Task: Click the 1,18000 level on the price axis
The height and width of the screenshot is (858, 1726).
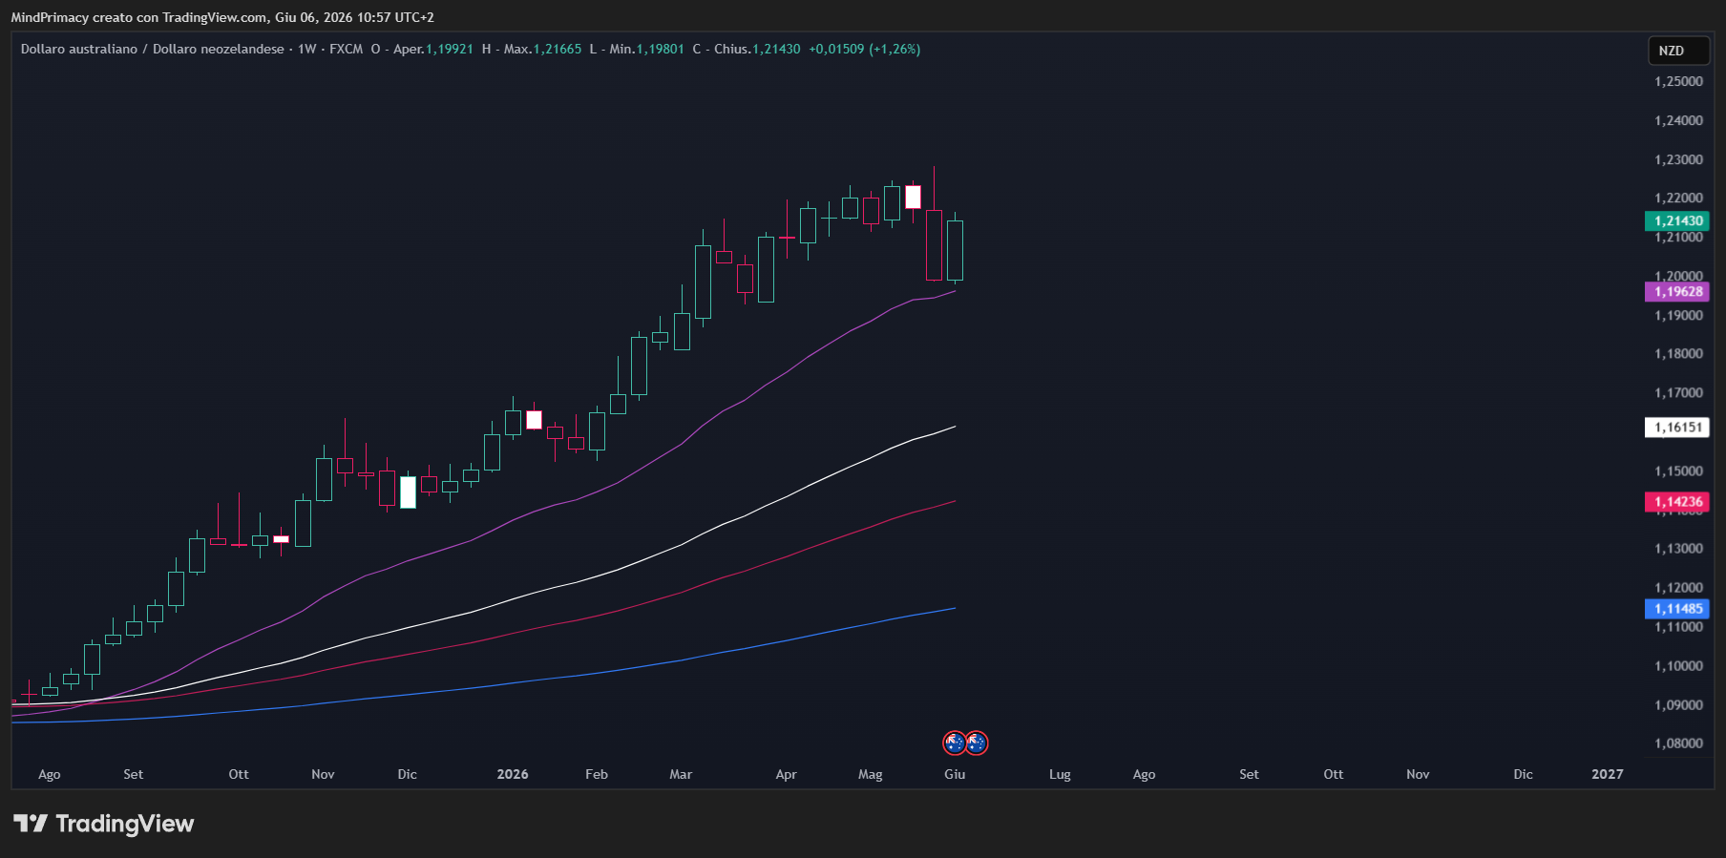Action: pyautogui.click(x=1678, y=353)
